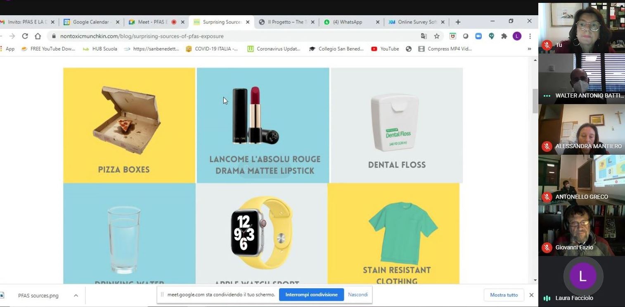This screenshot has height=307, width=625.
Task: Bookmark this page with the star icon
Action: coord(437,36)
